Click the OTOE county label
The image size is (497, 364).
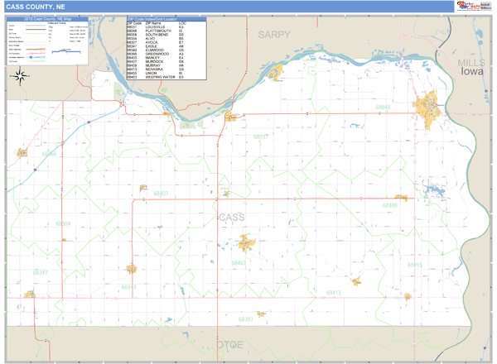click(x=229, y=342)
